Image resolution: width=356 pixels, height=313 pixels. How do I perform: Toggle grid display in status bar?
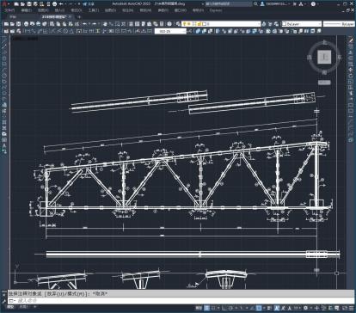206,308
